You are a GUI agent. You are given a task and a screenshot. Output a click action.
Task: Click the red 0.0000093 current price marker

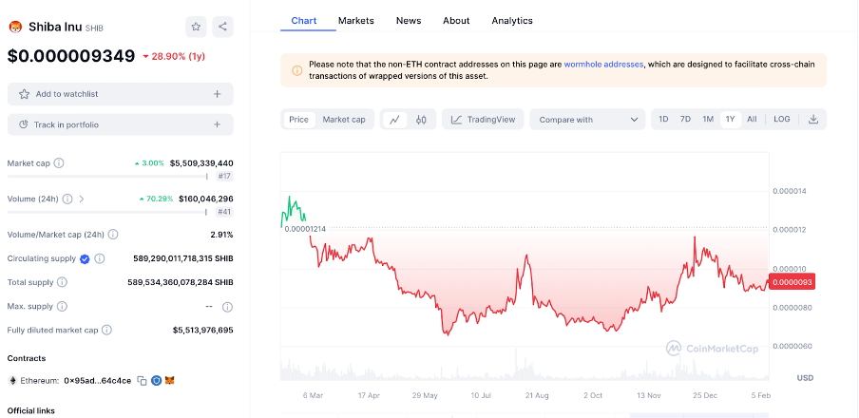pos(792,282)
